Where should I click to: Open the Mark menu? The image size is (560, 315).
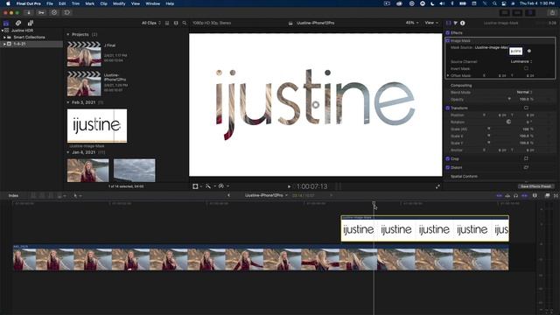[89, 3]
